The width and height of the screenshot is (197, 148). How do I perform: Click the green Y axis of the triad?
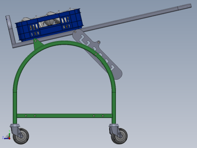(9, 135)
